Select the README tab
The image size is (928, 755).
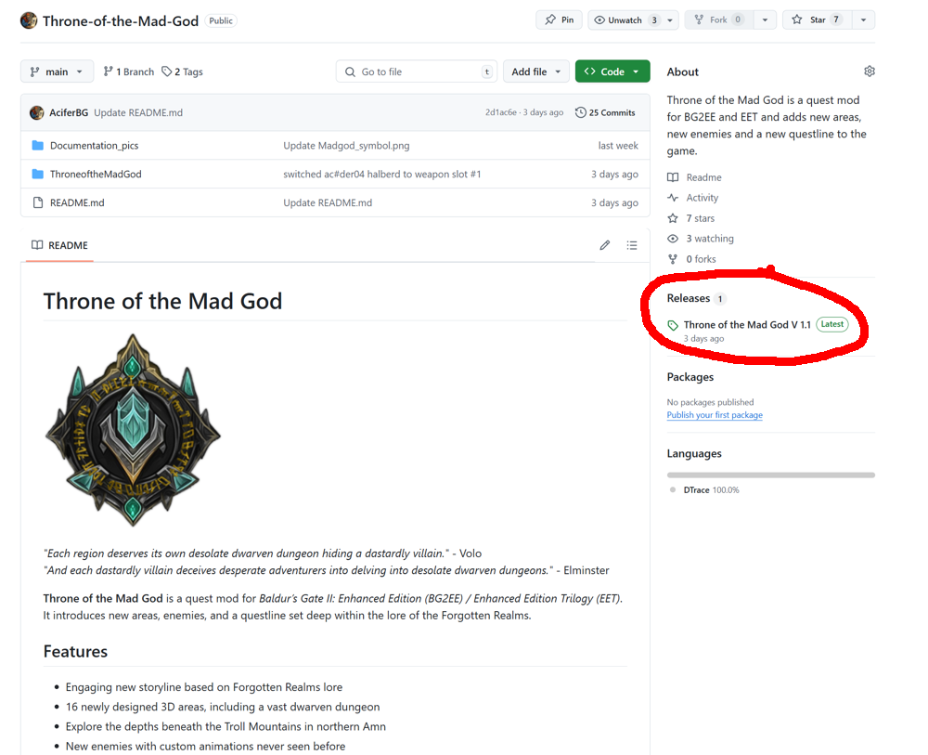click(60, 245)
